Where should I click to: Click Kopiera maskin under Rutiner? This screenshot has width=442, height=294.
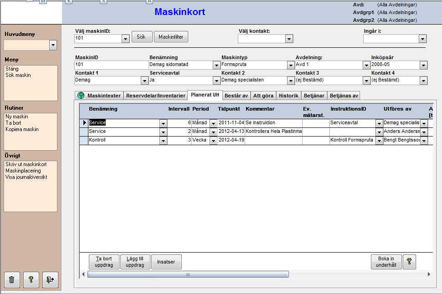click(22, 129)
